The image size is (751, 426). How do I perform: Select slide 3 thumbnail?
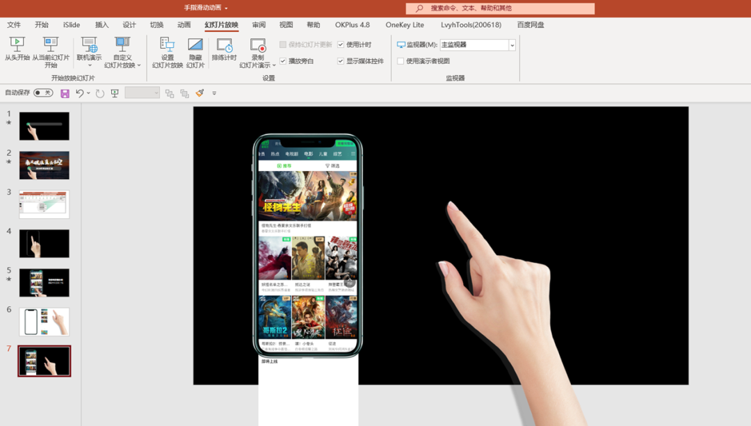pos(44,204)
